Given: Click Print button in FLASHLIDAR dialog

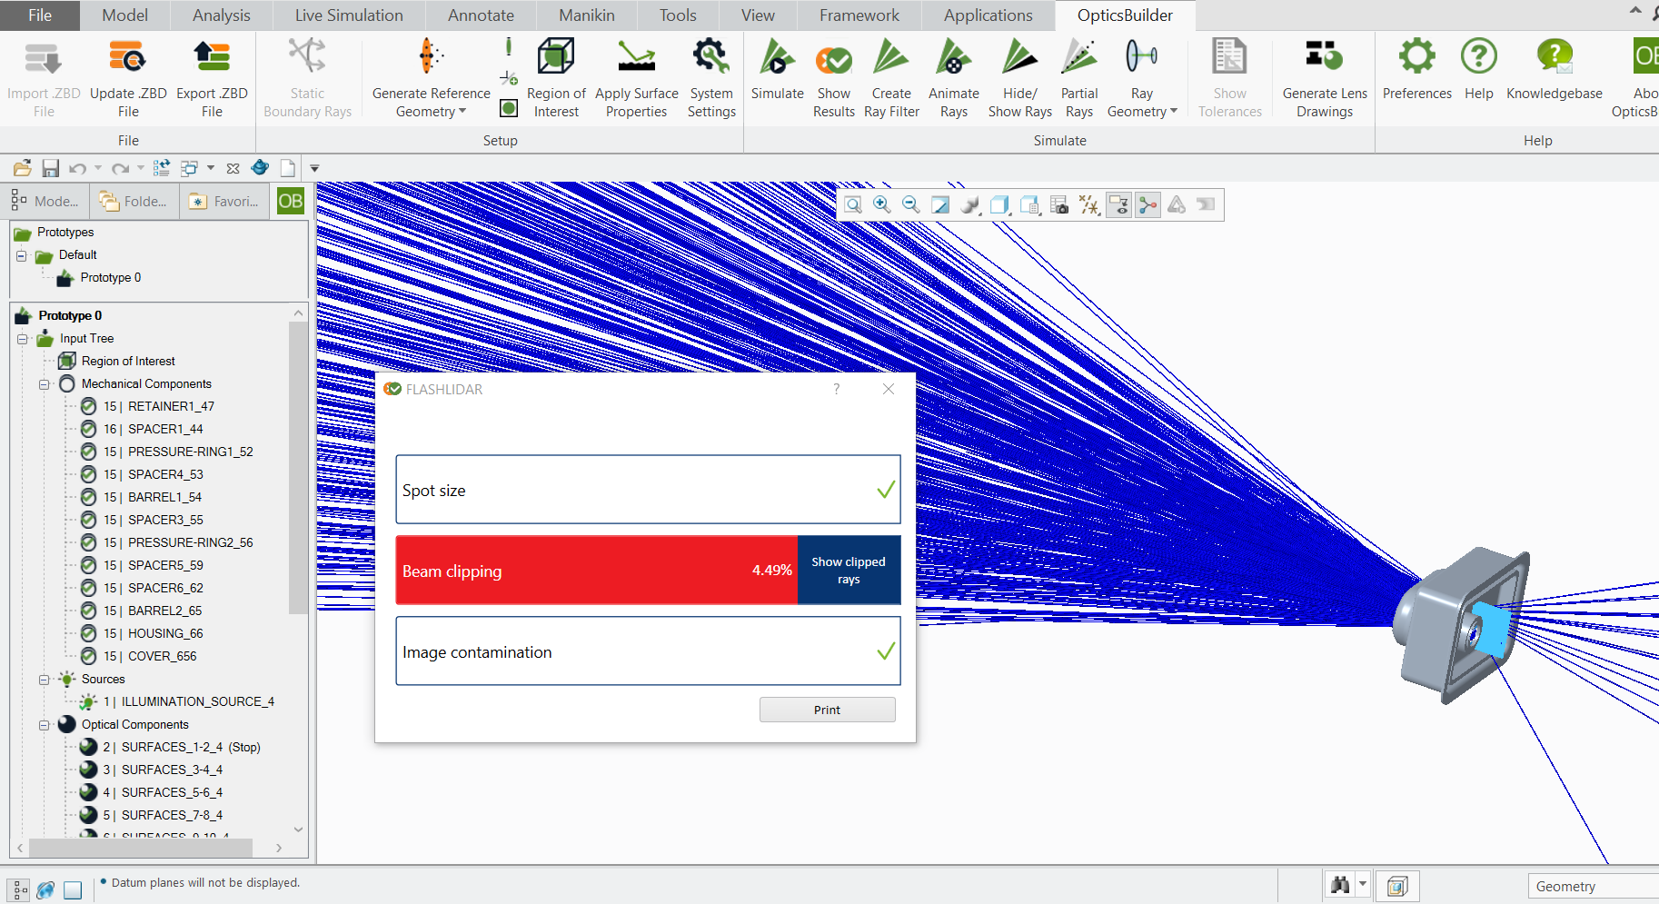Looking at the screenshot, I should (x=827, y=710).
